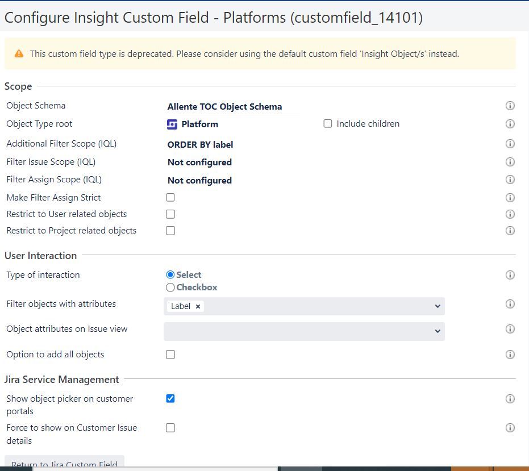Viewport: 529px width, 471px height.
Task: Uncheck Show object picker on customer portals
Action: pyautogui.click(x=170, y=398)
